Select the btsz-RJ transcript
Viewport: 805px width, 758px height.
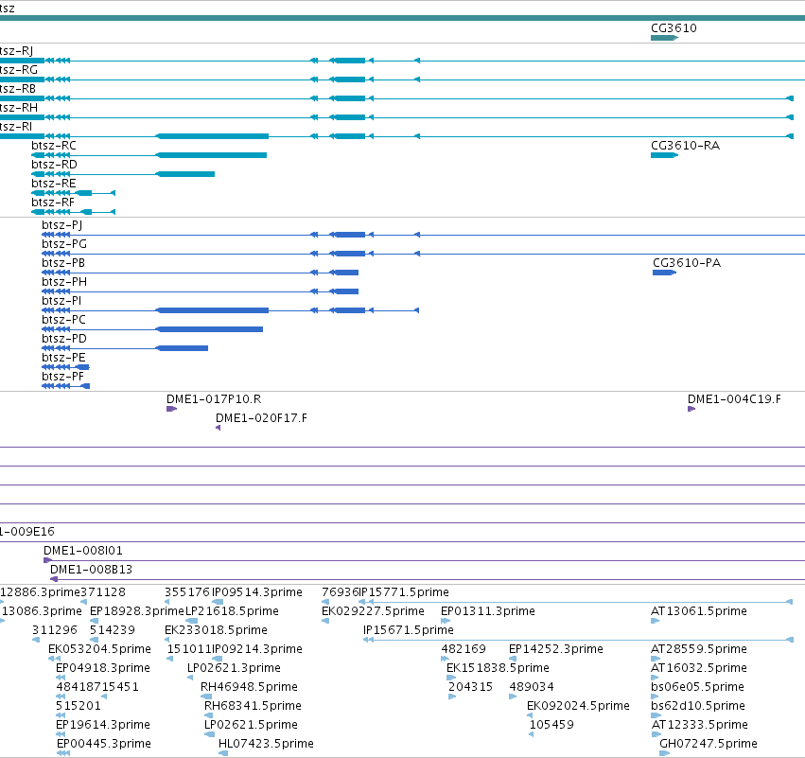(x=16, y=51)
